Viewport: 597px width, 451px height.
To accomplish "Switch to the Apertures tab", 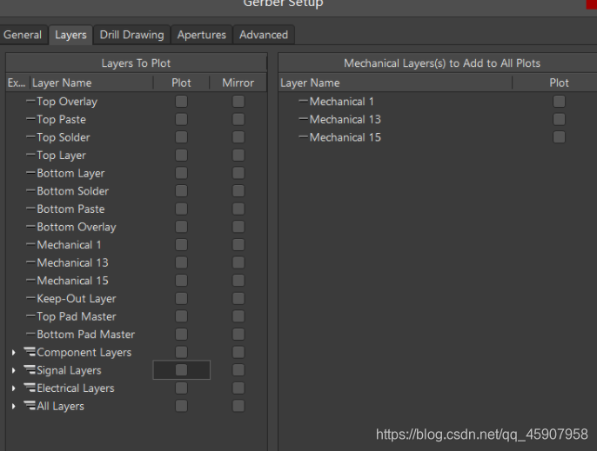I will (201, 35).
